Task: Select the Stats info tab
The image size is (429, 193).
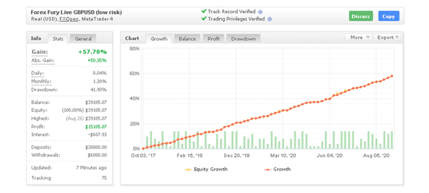Action: [58, 38]
